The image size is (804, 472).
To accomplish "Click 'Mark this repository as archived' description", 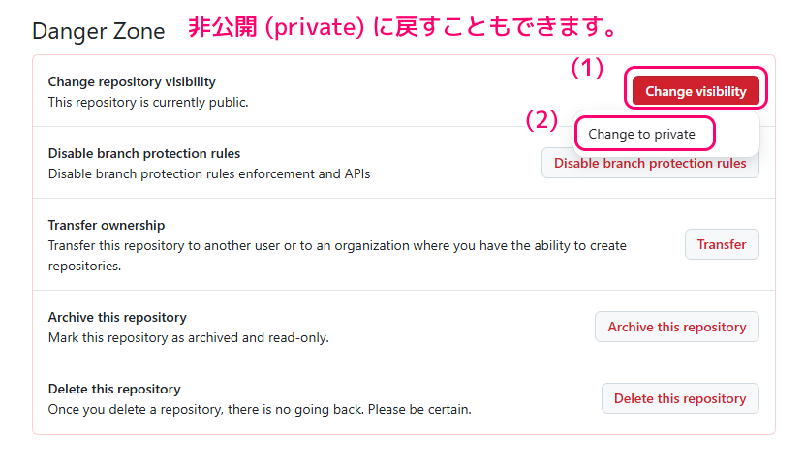I will point(189,337).
